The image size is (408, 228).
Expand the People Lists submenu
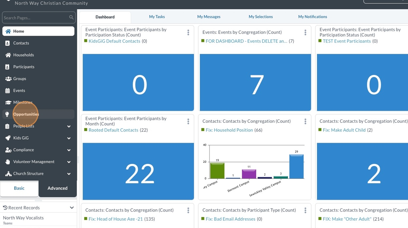69,126
